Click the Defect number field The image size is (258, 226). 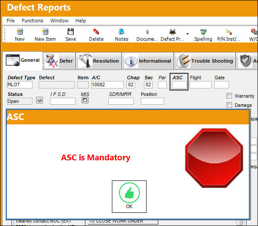[x=57, y=85]
